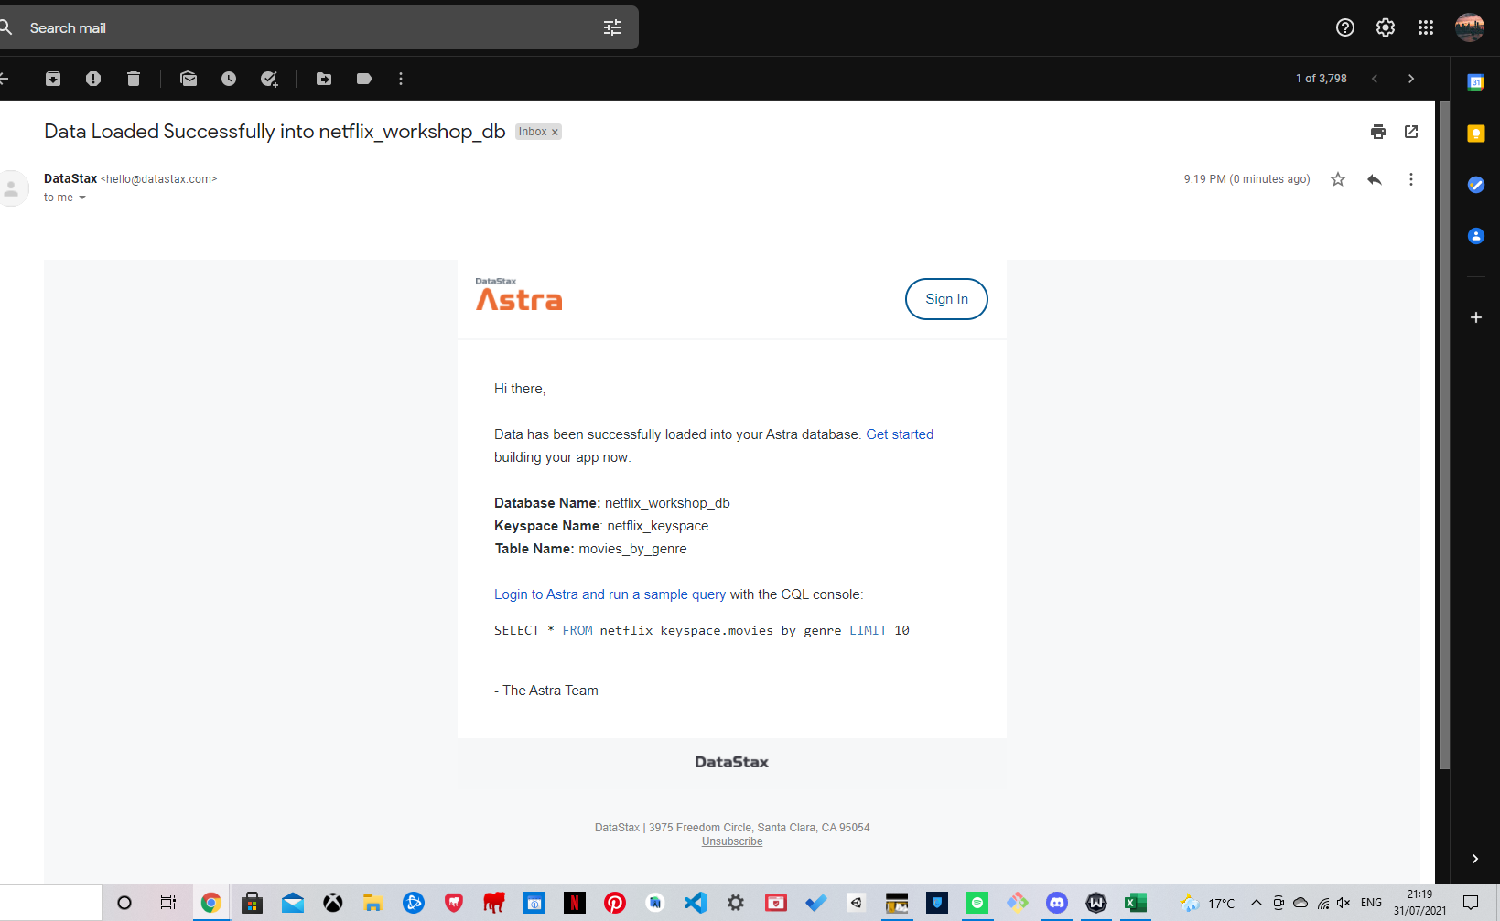Open Google Keep in the side panel
This screenshot has height=921, width=1500.
1475,134
